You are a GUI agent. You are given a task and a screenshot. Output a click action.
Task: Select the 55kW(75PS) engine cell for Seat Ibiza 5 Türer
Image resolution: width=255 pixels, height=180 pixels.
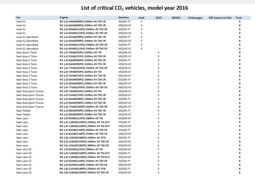pos(83,56)
